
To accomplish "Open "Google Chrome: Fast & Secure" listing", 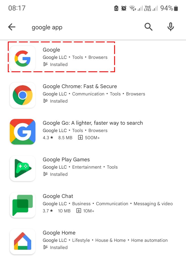I will coord(80,86).
